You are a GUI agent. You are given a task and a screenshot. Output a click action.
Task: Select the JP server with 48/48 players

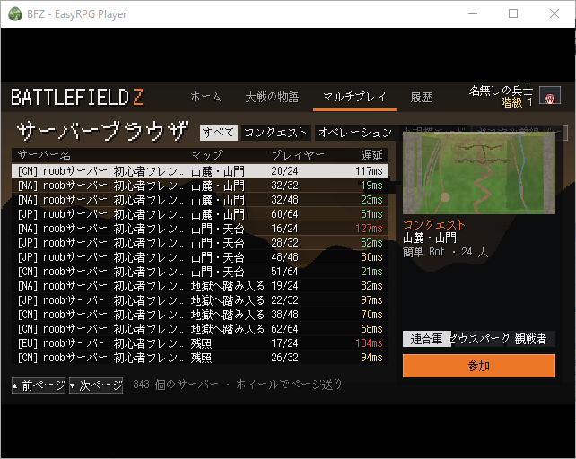point(200,257)
